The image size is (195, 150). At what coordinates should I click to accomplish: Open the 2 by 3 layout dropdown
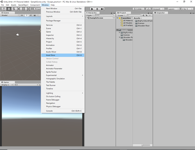point(187,9)
